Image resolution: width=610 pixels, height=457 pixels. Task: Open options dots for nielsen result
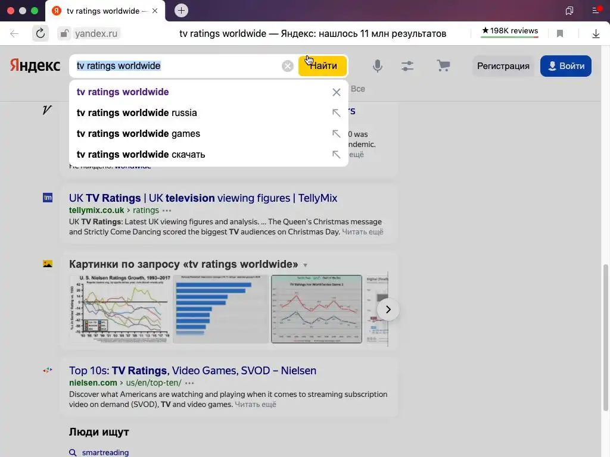pos(189,383)
